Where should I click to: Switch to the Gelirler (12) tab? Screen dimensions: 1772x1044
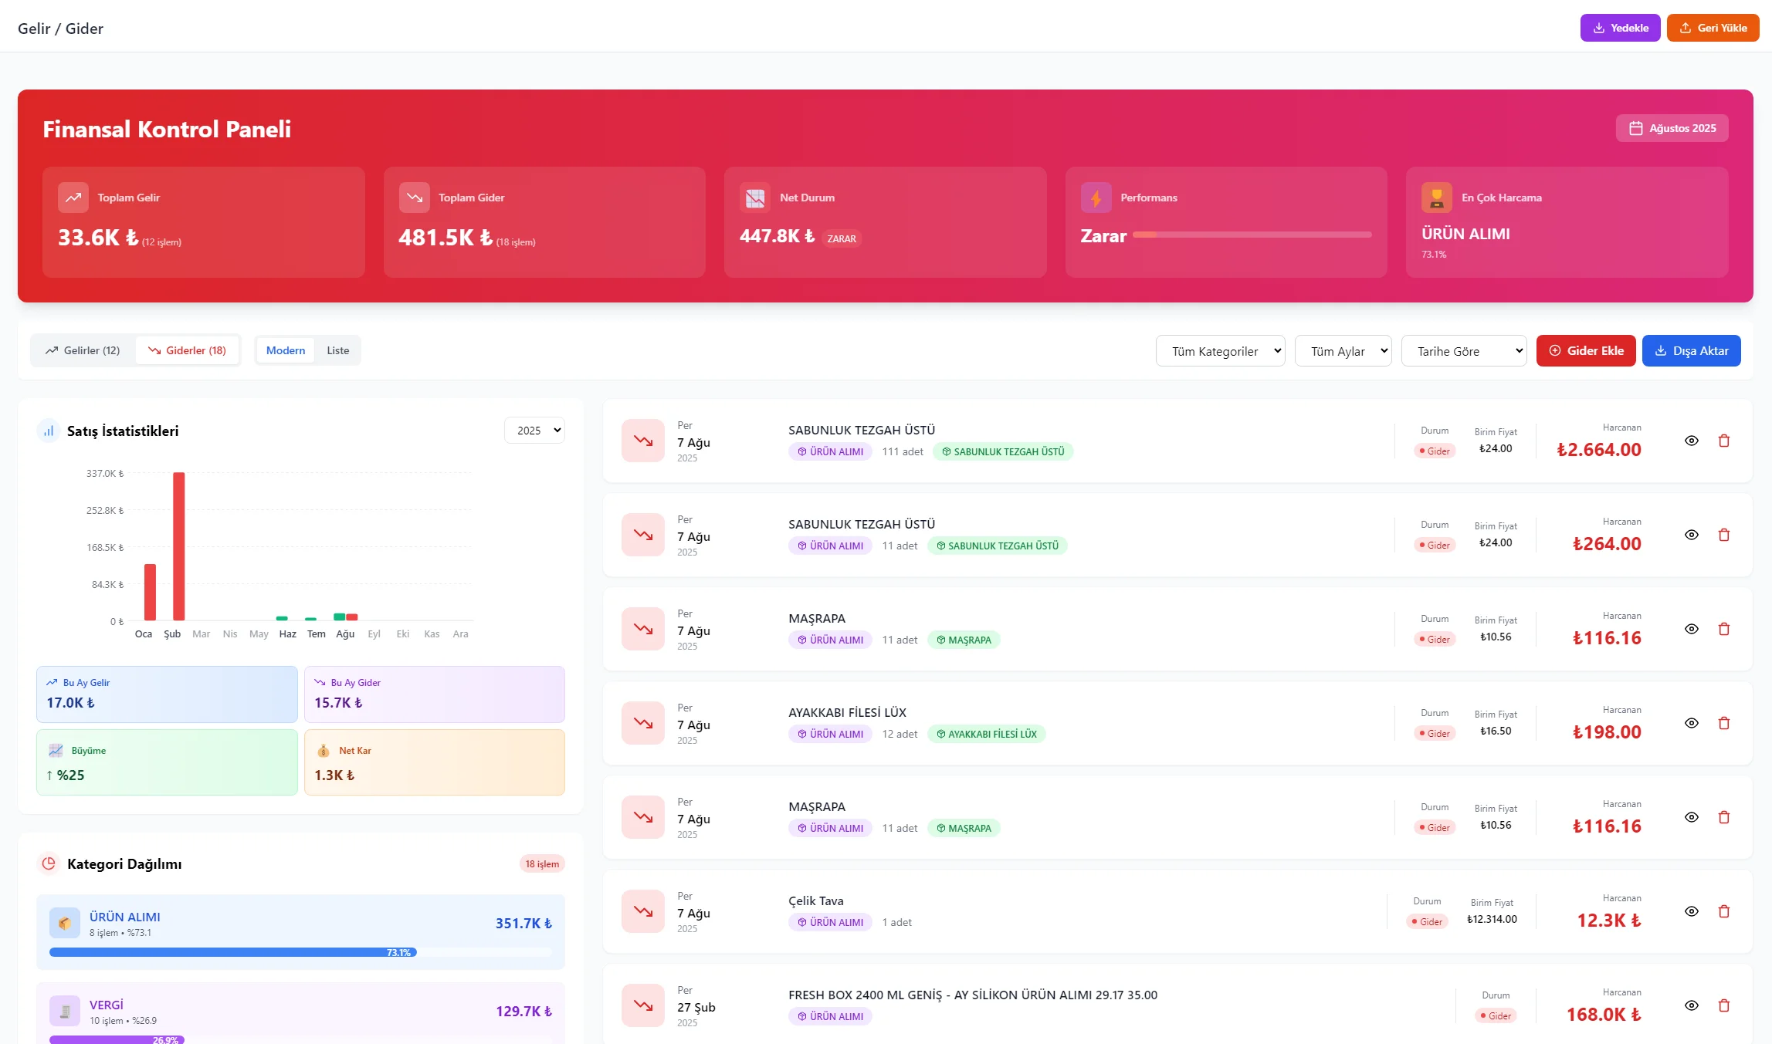[83, 350]
